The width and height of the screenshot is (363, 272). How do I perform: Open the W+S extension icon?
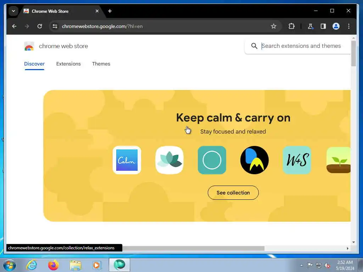coord(297,160)
